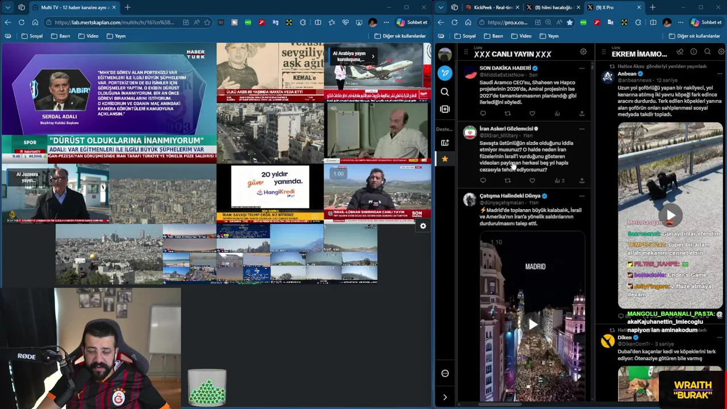Open new tab in X Pro window
Viewport: 727px width, 409px height.
pos(652,7)
